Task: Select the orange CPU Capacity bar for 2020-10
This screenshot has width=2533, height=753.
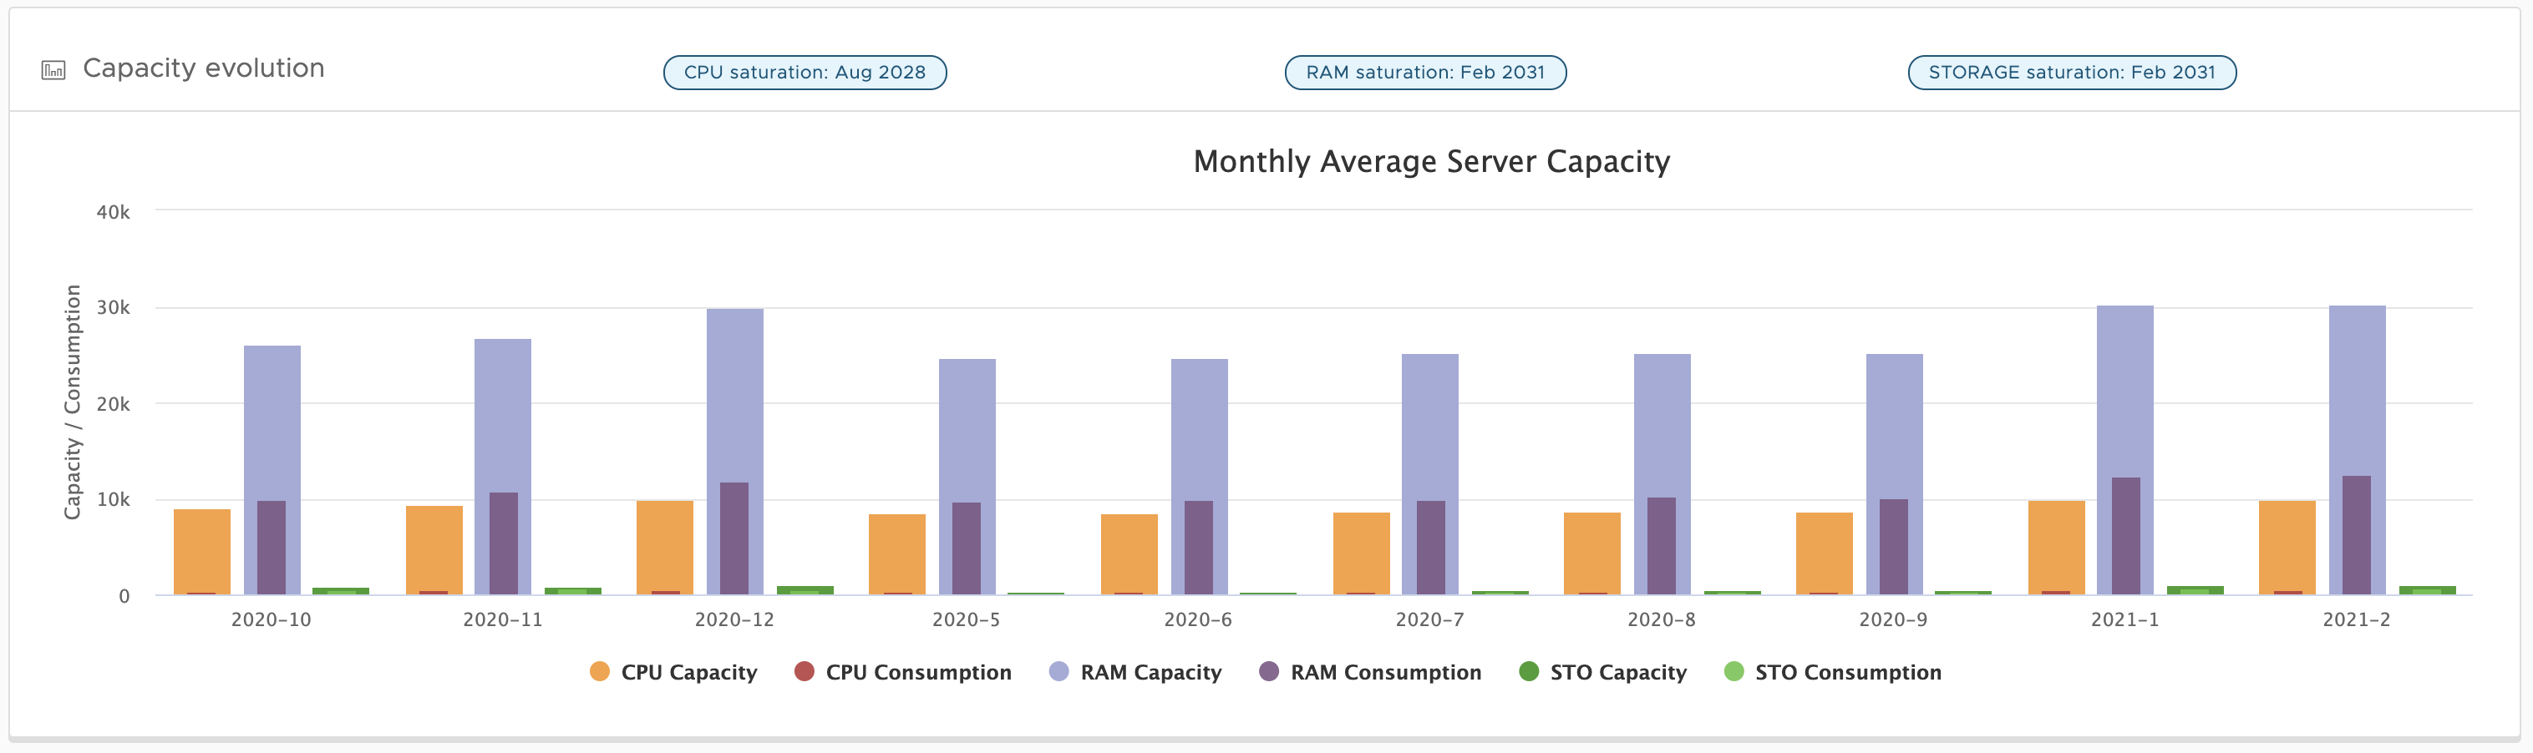Action: pos(202,552)
